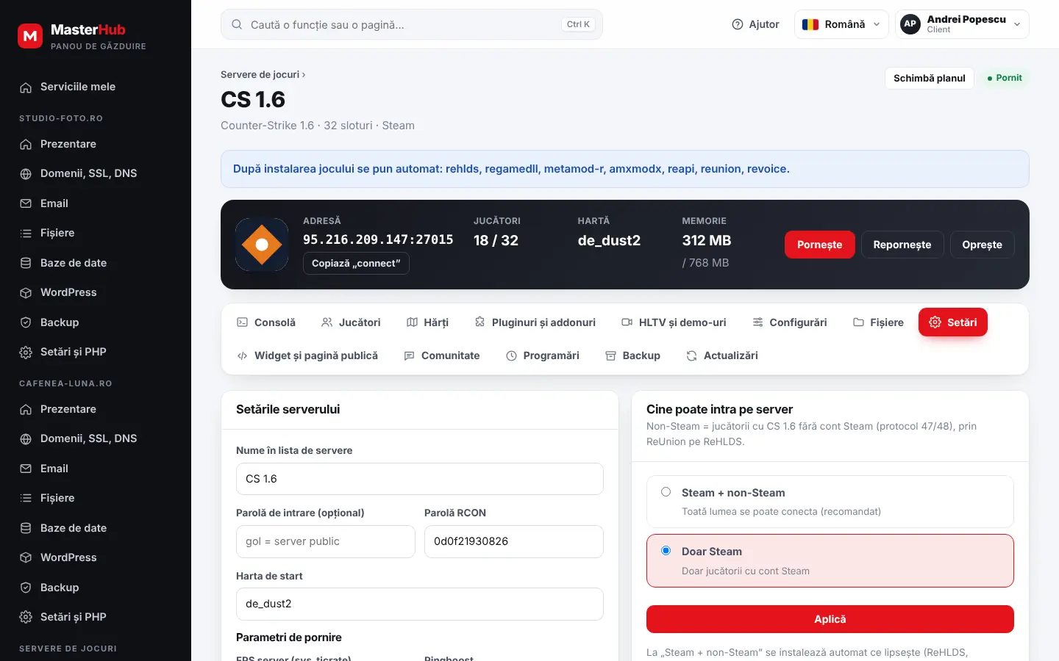The height and width of the screenshot is (661, 1059).
Task: Select the Doar Steam radio option
Action: (666, 551)
